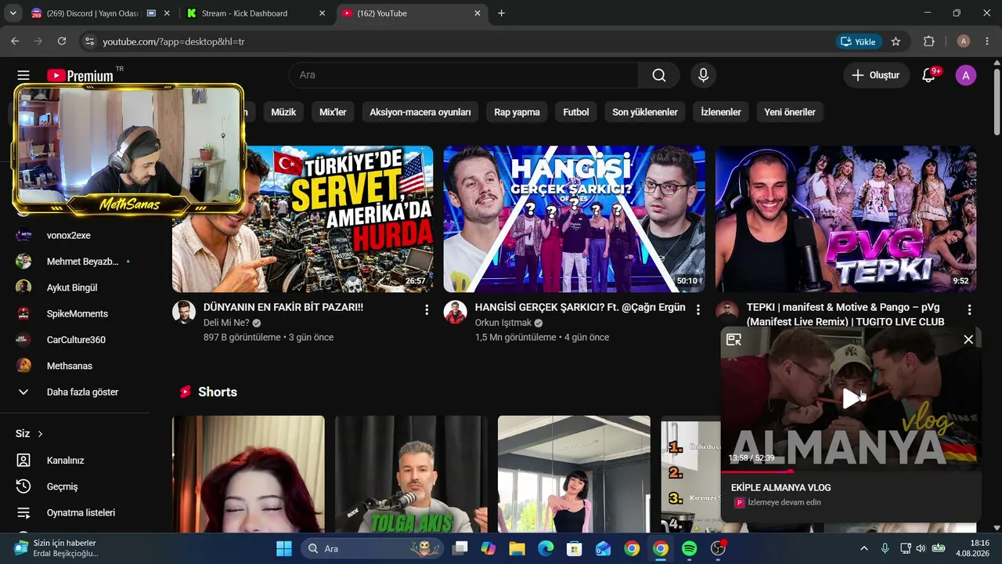Select the Rap yapma chip
Viewport: 1002px width, 564px height.
pyautogui.click(x=517, y=112)
